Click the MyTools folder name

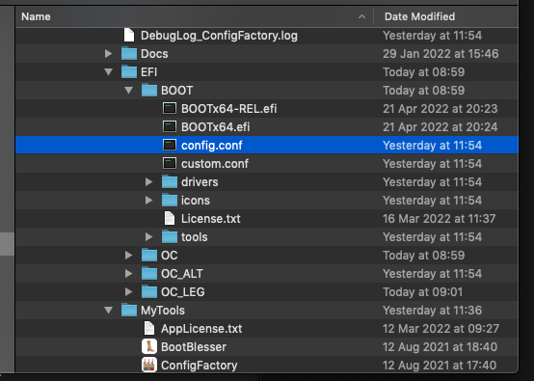[x=163, y=311]
